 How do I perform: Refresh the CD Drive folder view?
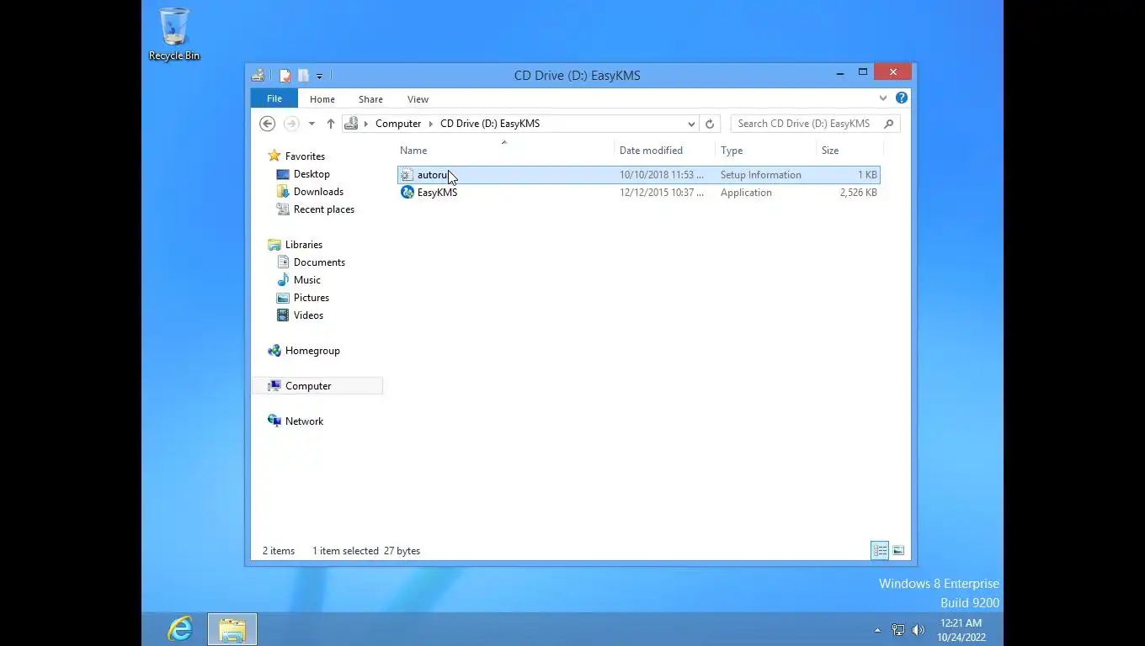[x=710, y=124]
